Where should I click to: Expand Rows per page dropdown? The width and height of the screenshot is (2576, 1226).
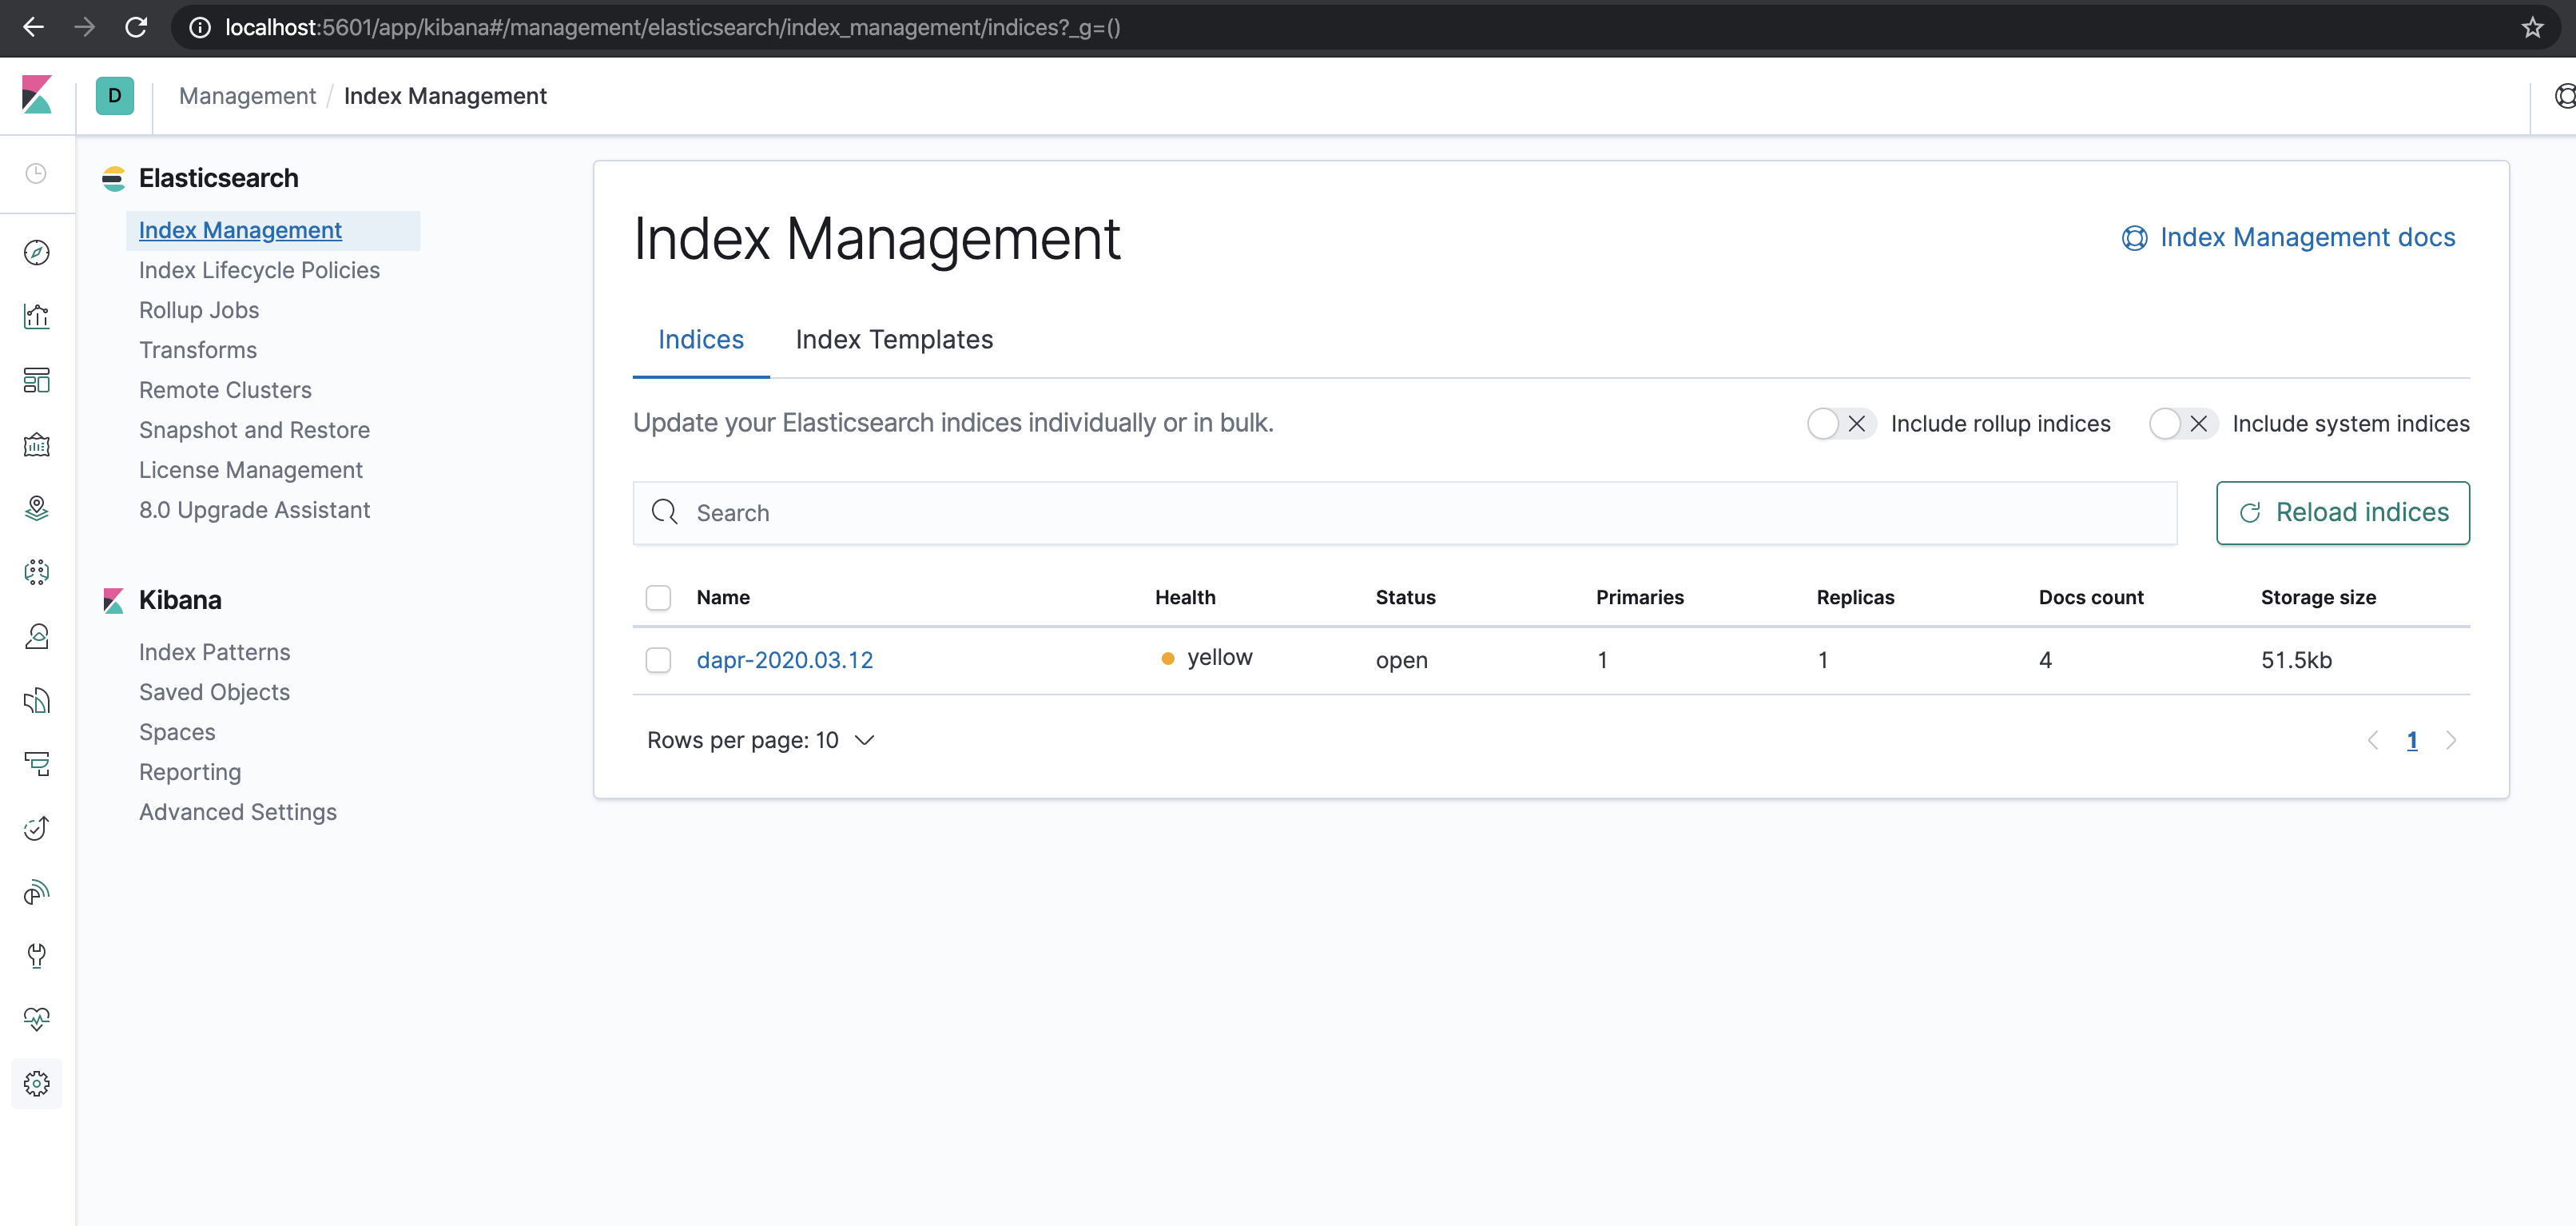pos(761,740)
